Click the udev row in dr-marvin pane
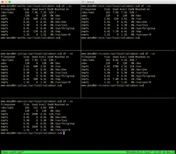The image size is (176, 154). (x=31, y=111)
